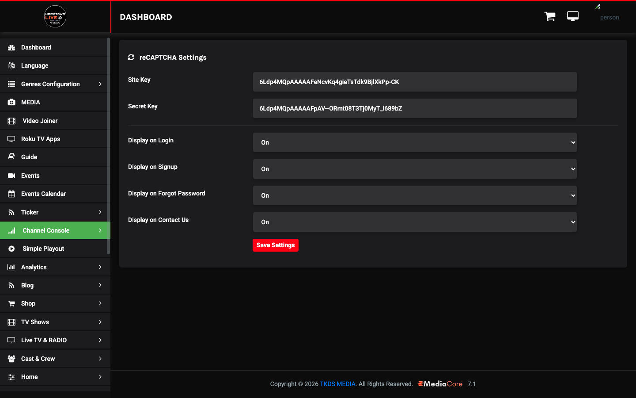Screen dimensions: 636x398
Task: Expand the Cast & Crew chevron
Action: point(100,359)
